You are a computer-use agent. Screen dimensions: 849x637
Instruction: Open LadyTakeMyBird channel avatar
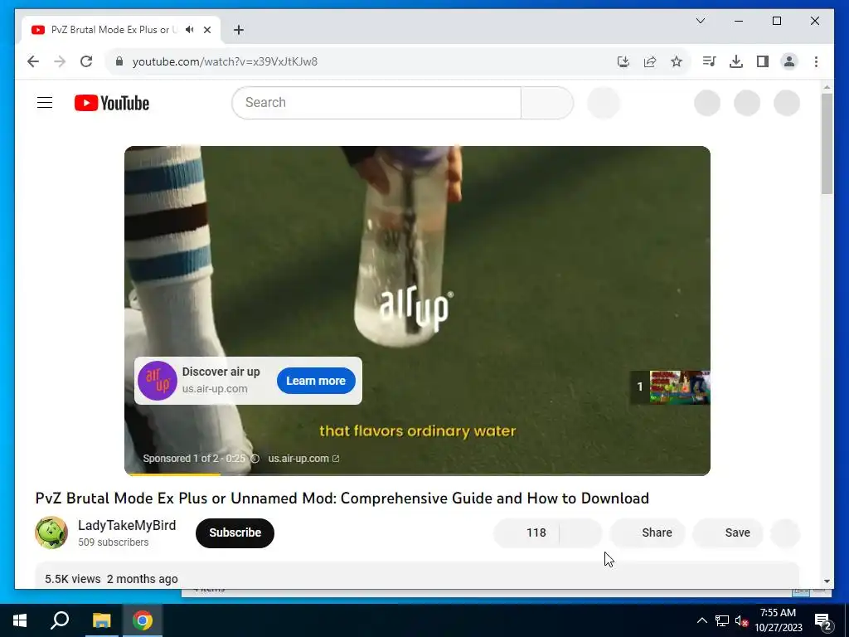pyautogui.click(x=51, y=532)
